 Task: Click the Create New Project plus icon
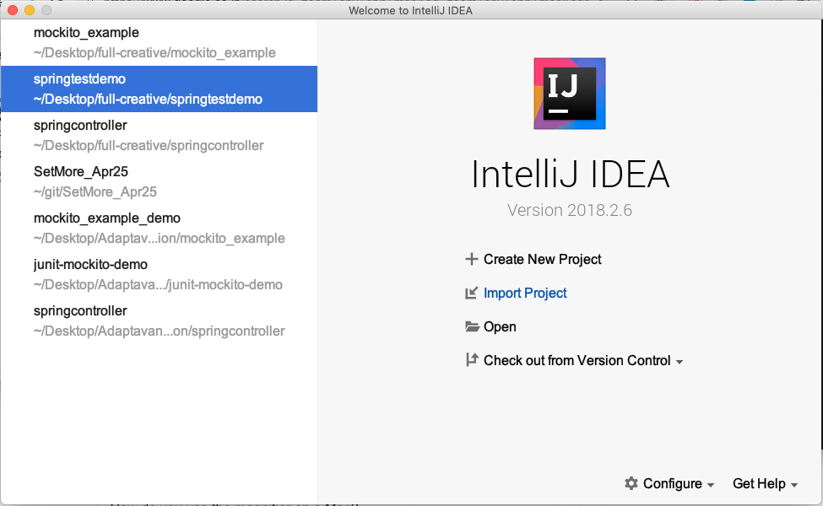[470, 259]
